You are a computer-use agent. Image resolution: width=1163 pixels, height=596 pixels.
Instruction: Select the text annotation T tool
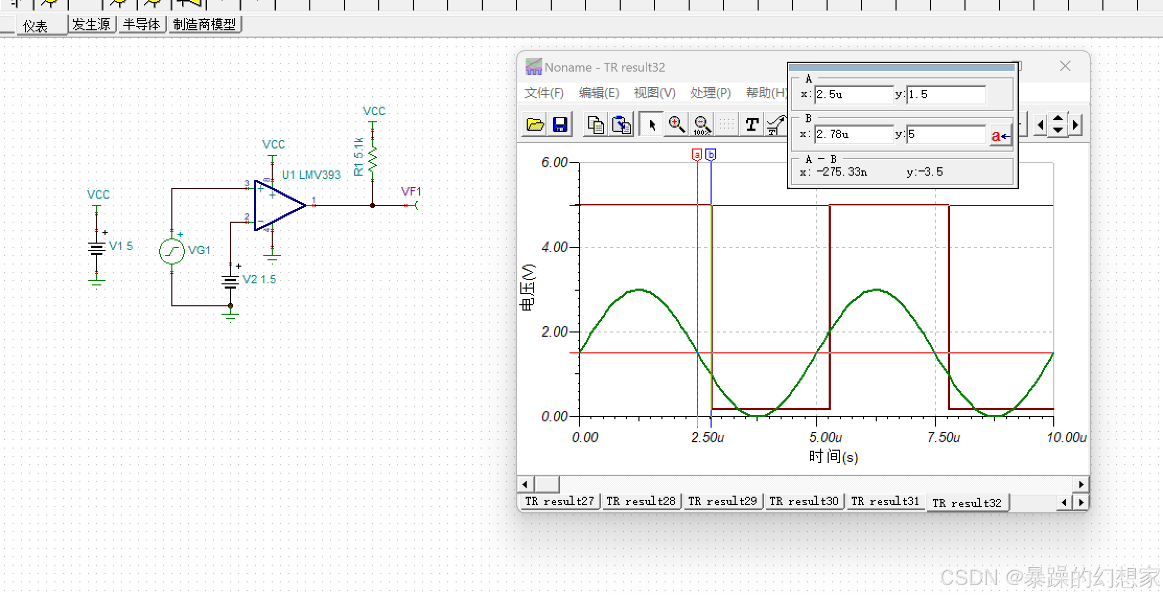(x=752, y=124)
